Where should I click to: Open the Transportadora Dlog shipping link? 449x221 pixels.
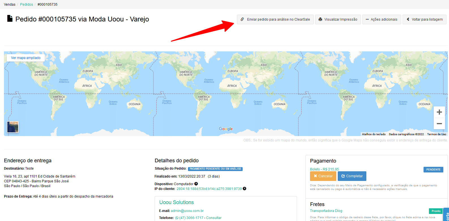pos(326,211)
